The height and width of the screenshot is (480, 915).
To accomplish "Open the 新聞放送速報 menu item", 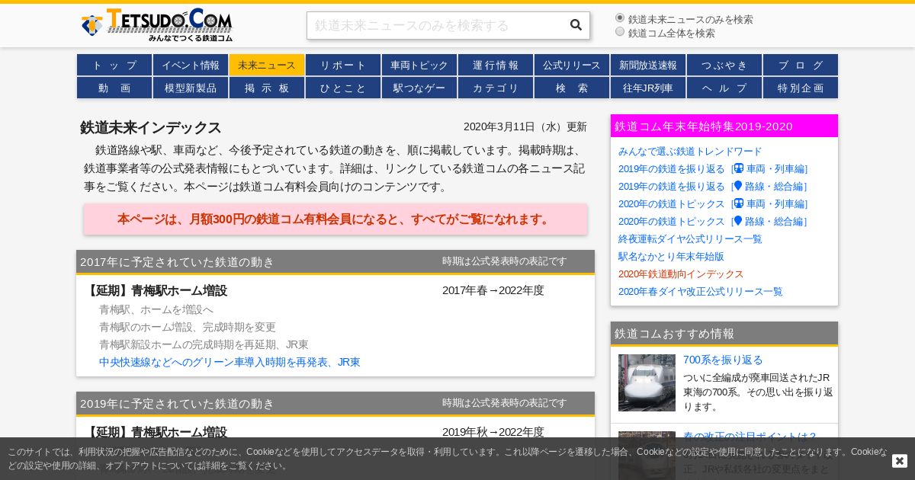I will click(x=648, y=65).
